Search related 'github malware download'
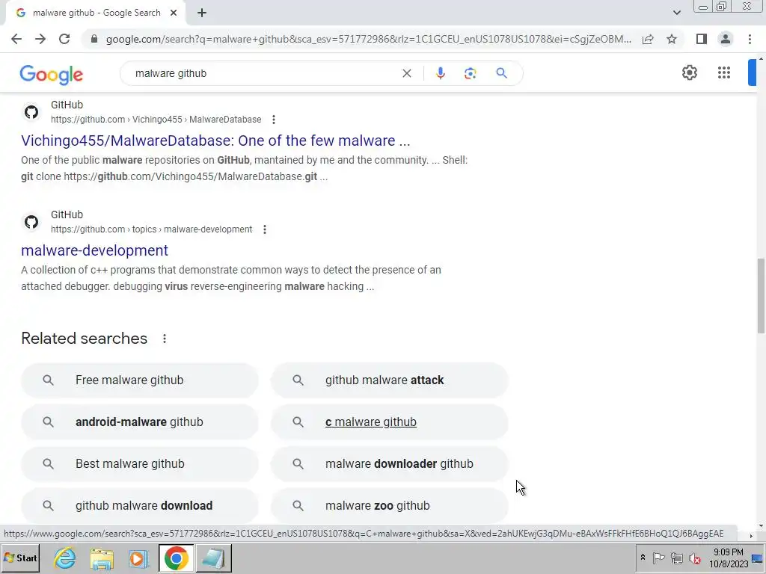The image size is (766, 574). click(140, 506)
